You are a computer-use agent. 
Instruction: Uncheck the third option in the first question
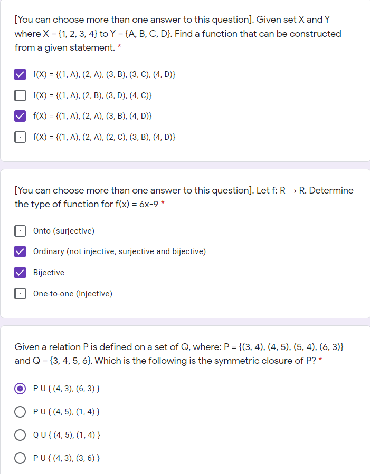(x=20, y=116)
